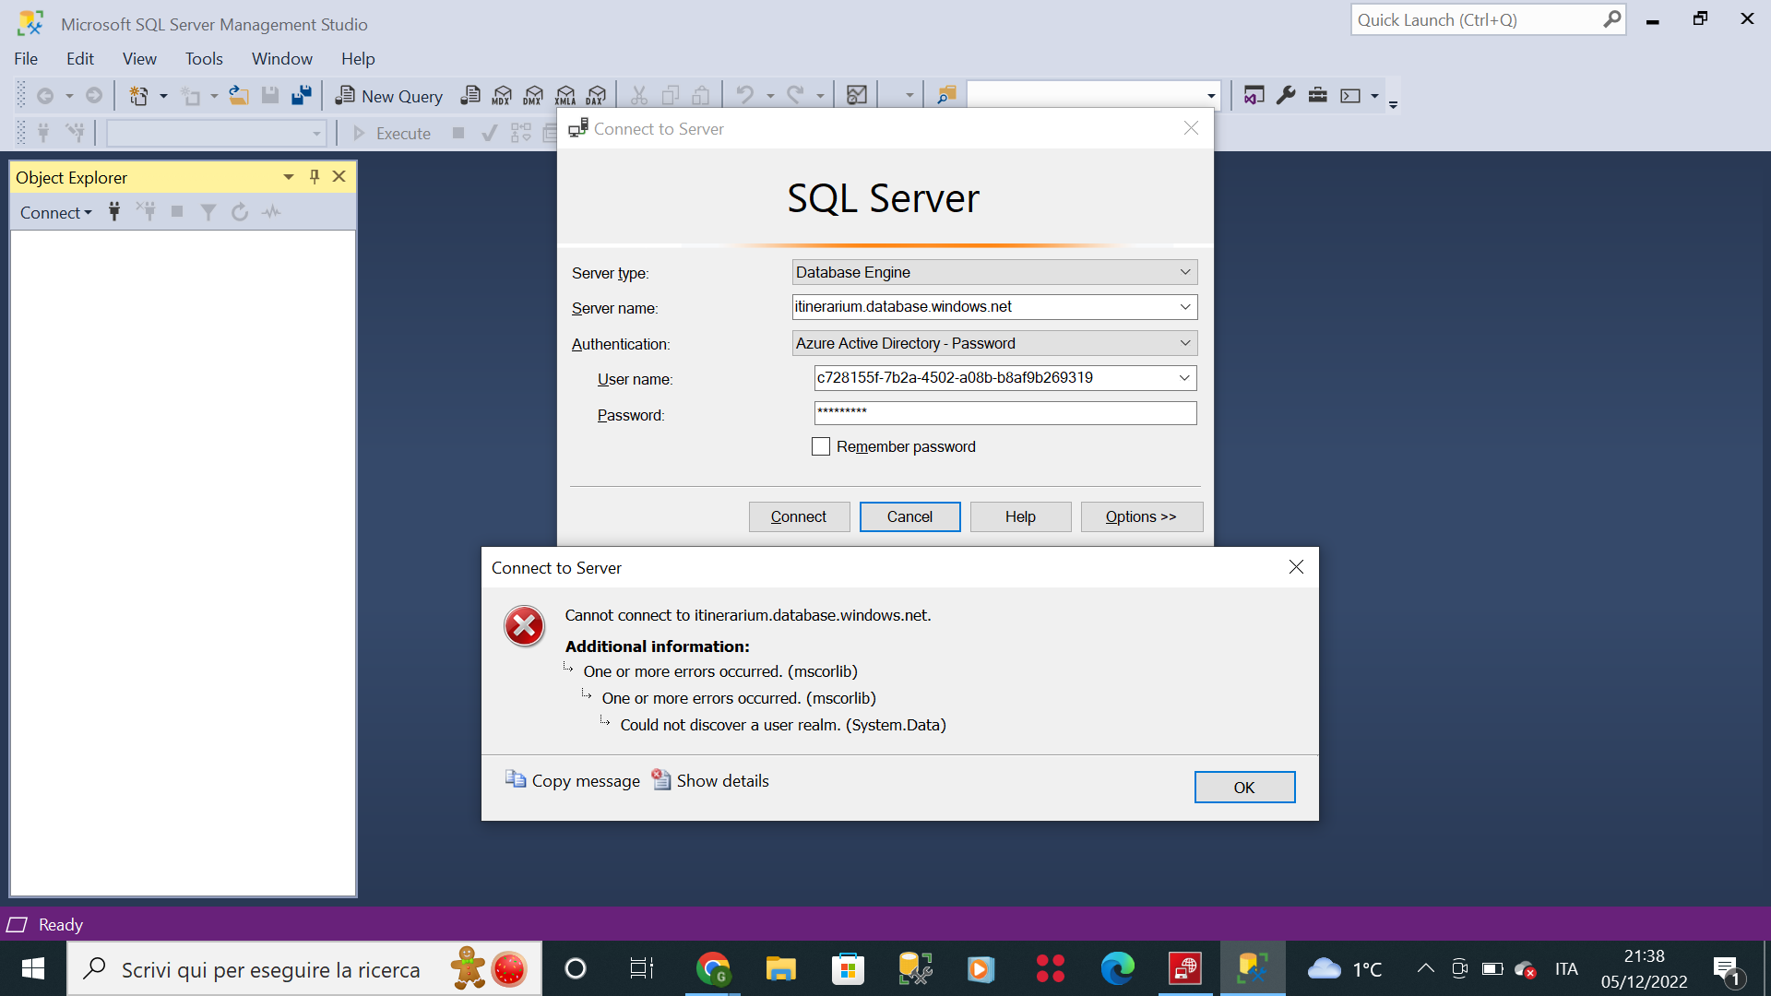Open the Window menu

coord(282,59)
